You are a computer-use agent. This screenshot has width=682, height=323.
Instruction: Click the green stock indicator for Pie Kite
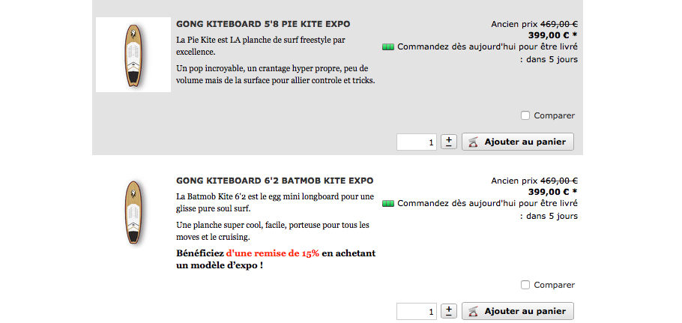(x=388, y=46)
